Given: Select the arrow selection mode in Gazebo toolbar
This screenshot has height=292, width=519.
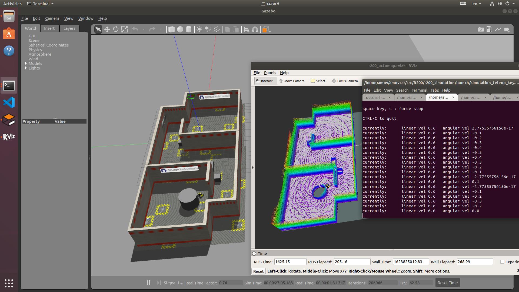Looking at the screenshot, I should pos(98,29).
